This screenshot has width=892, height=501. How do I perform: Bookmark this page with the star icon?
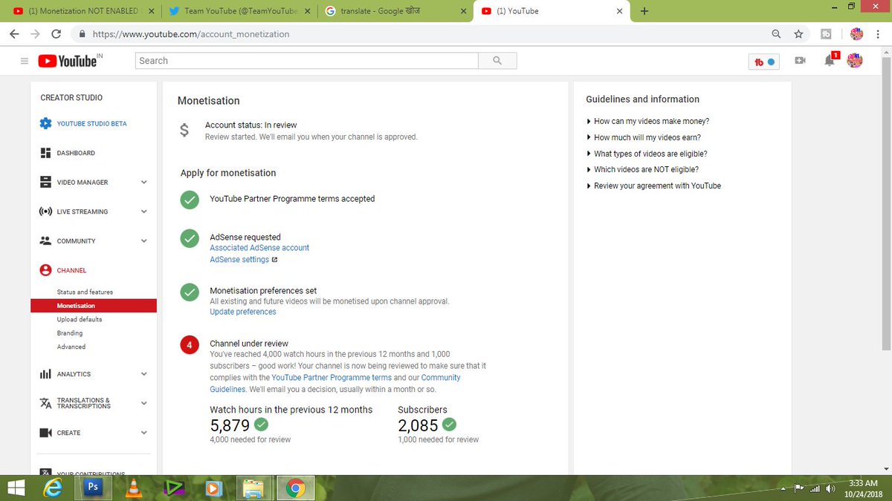[798, 34]
